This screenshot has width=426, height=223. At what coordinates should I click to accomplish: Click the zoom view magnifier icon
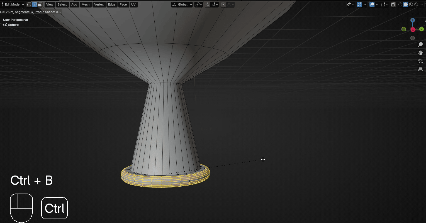(420, 44)
